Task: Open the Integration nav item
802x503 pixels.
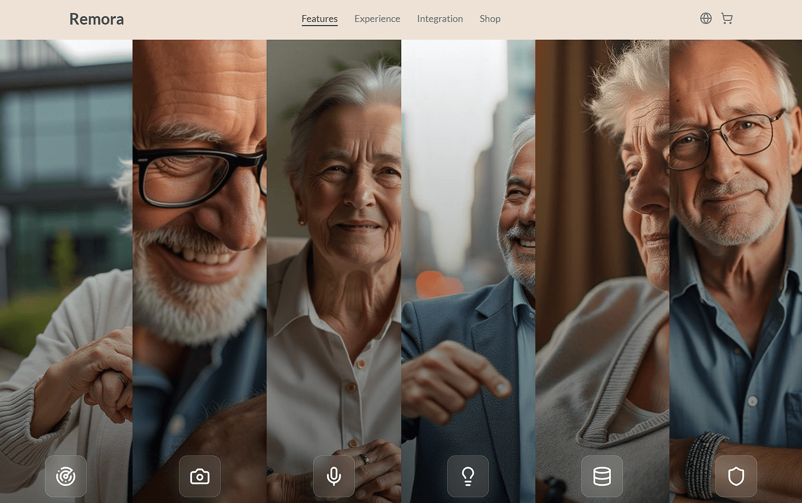Action: click(440, 19)
